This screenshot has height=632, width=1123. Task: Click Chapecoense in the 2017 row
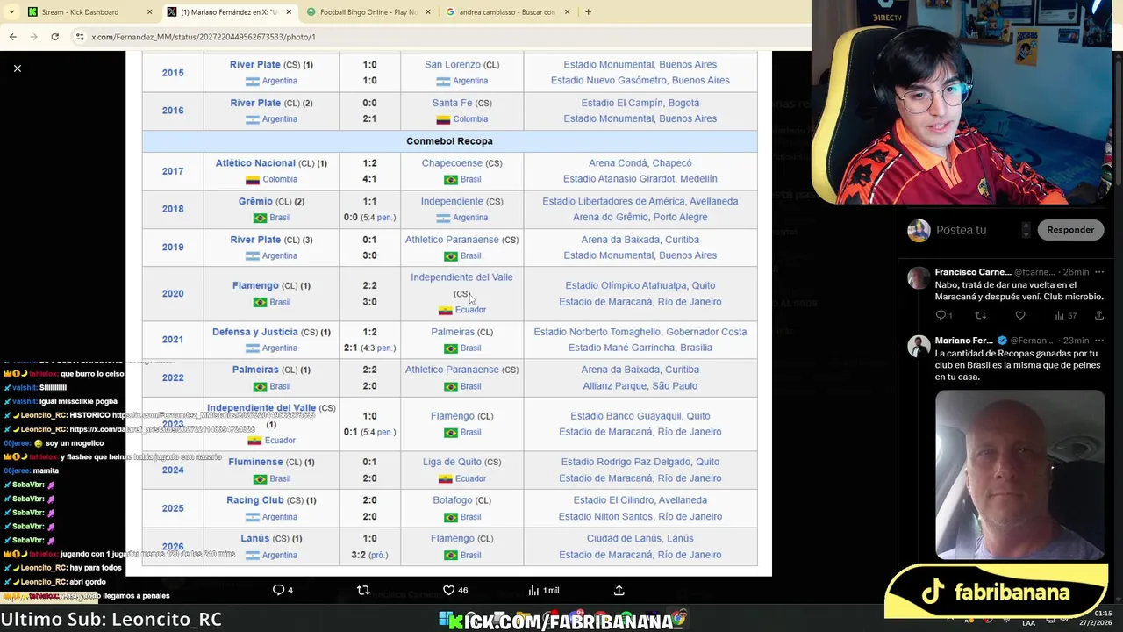click(452, 163)
